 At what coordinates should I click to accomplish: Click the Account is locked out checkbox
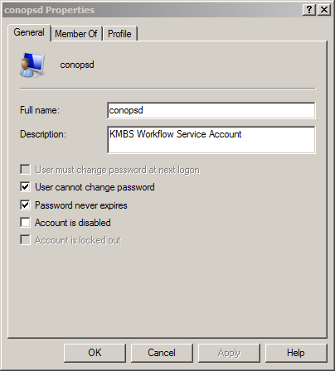click(x=25, y=240)
